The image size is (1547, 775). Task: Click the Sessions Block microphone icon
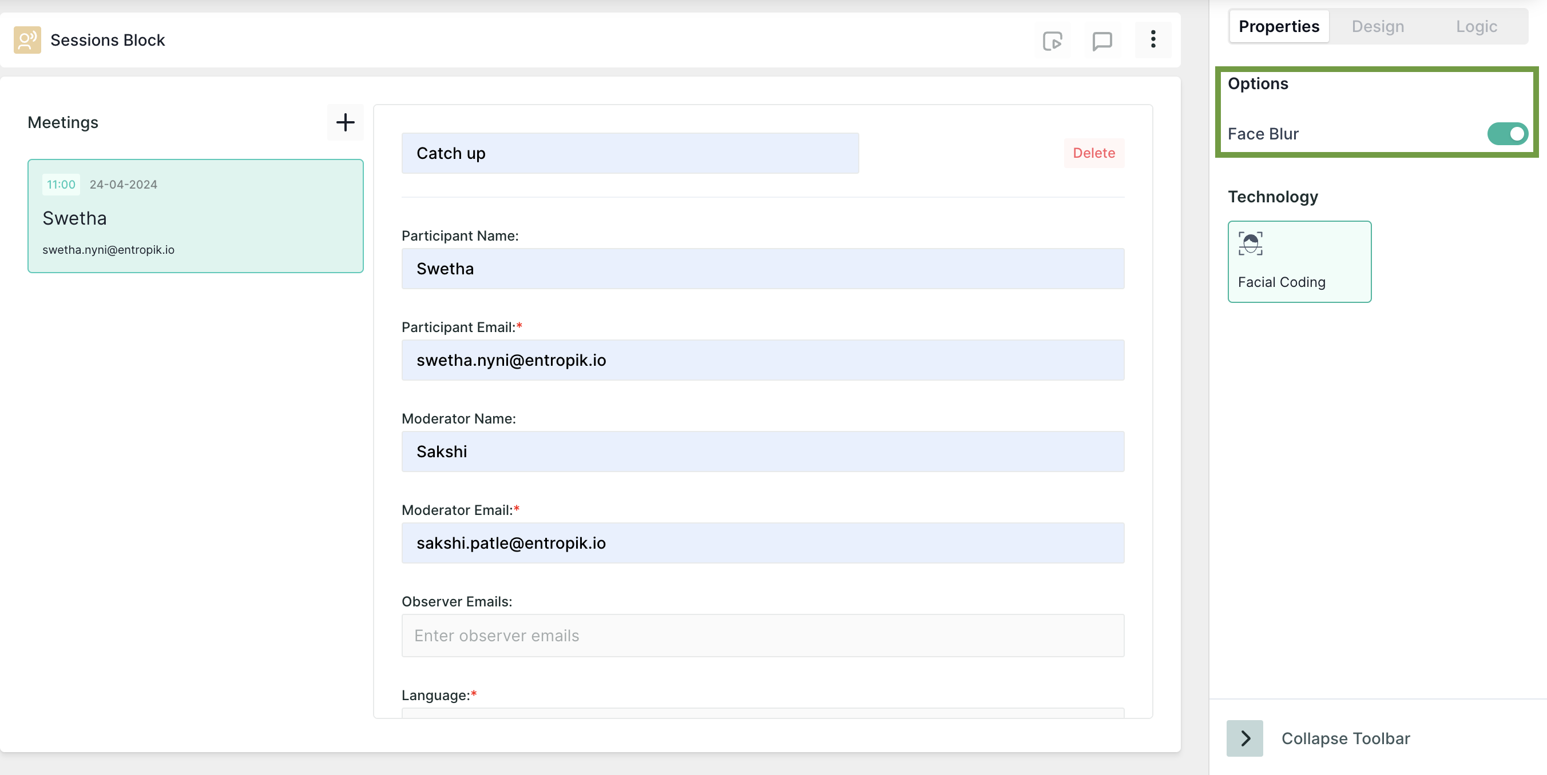point(27,40)
